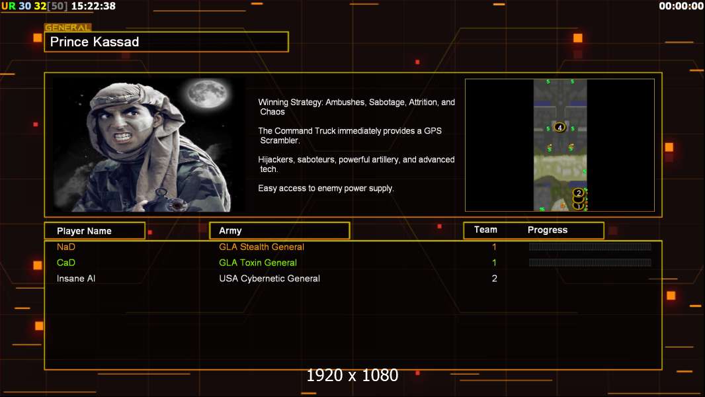Click the 00:00:00 game timer
The height and width of the screenshot is (397, 705).
click(681, 6)
